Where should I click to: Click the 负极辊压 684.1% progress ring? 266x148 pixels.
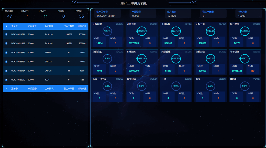pos(176,59)
